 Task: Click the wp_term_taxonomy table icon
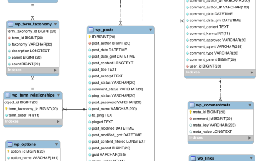pyautogui.click(x=11, y=24)
